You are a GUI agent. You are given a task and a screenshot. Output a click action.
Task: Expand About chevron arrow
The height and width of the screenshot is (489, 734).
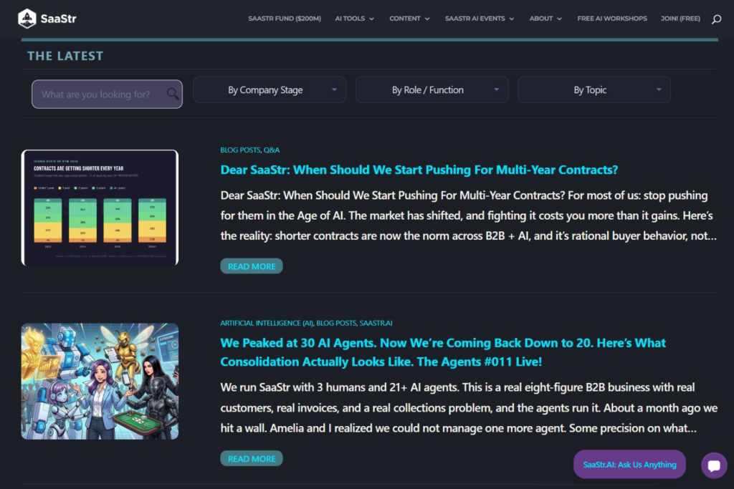pyautogui.click(x=559, y=19)
